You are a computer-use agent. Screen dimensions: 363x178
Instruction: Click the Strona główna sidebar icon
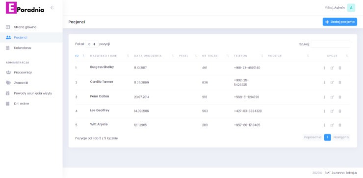[8, 27]
